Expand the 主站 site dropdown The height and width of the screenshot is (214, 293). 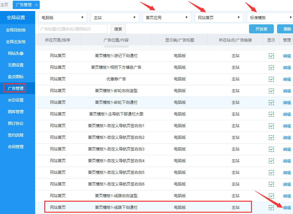[x=115, y=18]
